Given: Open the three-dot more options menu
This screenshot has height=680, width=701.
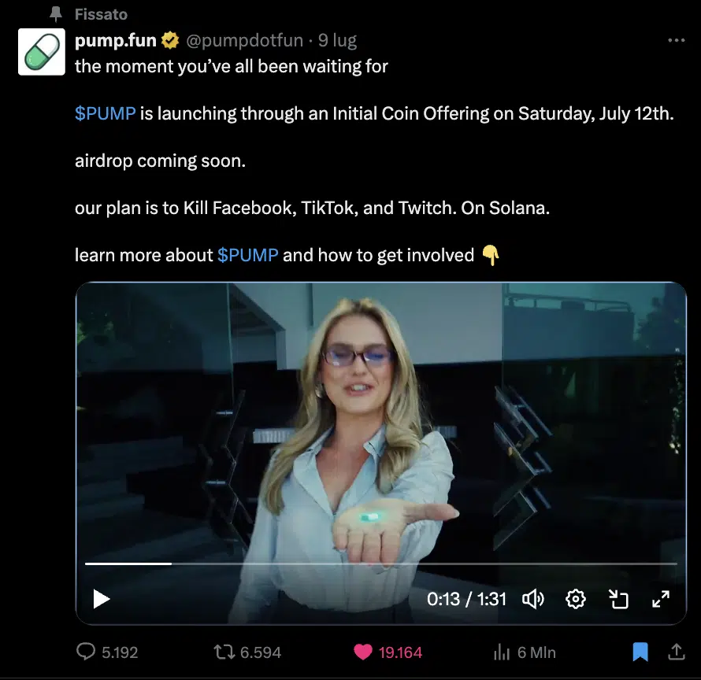Looking at the screenshot, I should click(x=676, y=40).
